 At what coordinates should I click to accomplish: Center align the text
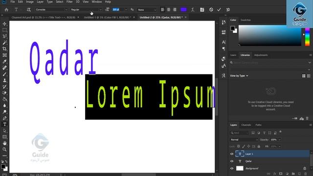(169, 10)
